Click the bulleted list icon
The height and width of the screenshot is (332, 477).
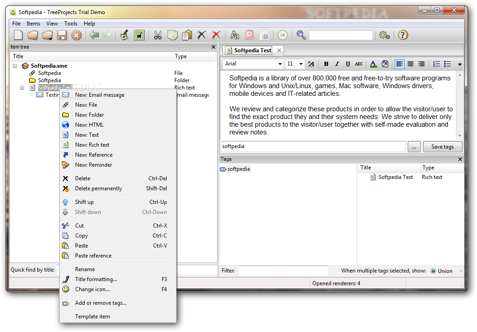(447, 64)
